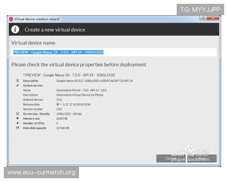228x182 pixels.
Task: Click the 'Virtual device name' label
Action: [x=33, y=43]
